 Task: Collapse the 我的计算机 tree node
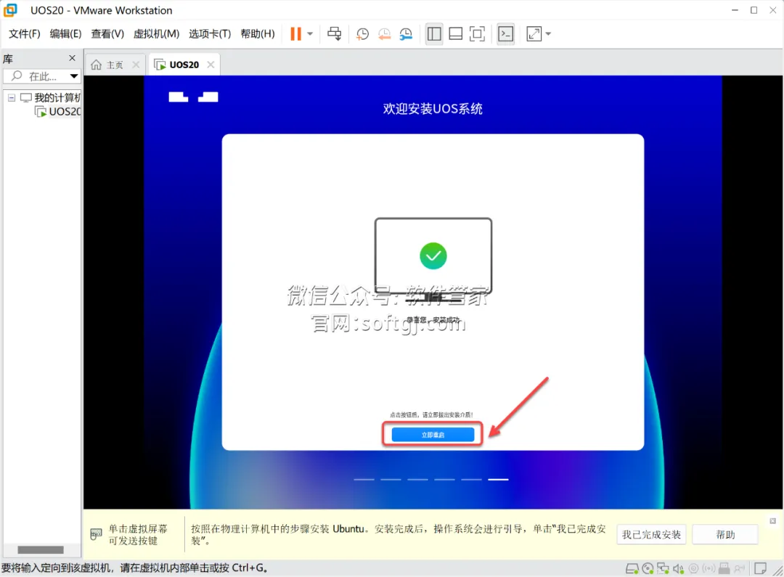tap(12, 97)
